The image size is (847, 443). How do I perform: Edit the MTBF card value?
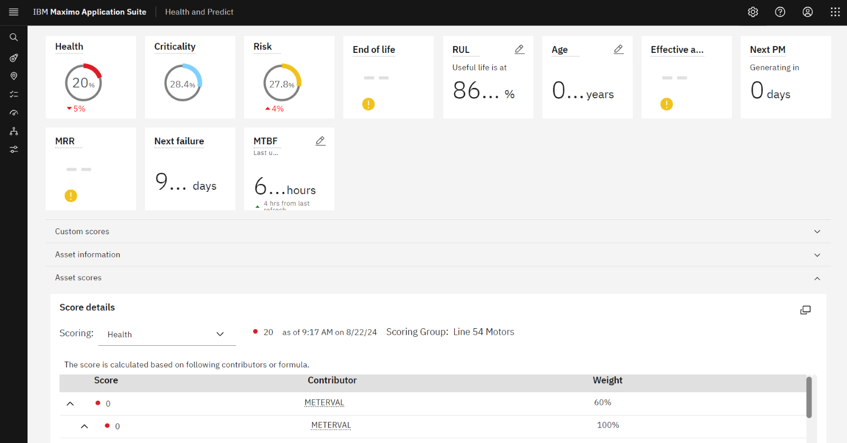click(x=320, y=141)
